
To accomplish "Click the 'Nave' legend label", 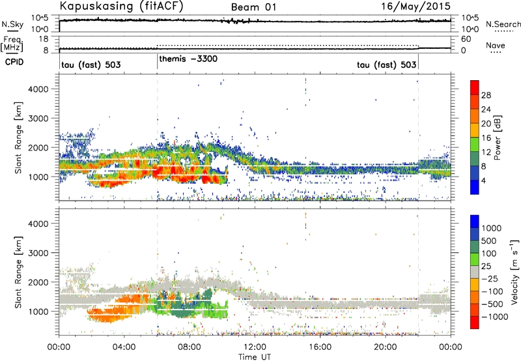I will pos(496,45).
